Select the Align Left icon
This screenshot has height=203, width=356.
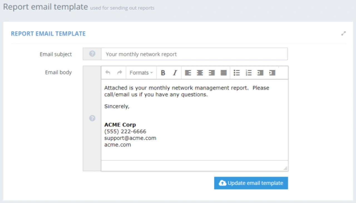[x=188, y=73]
